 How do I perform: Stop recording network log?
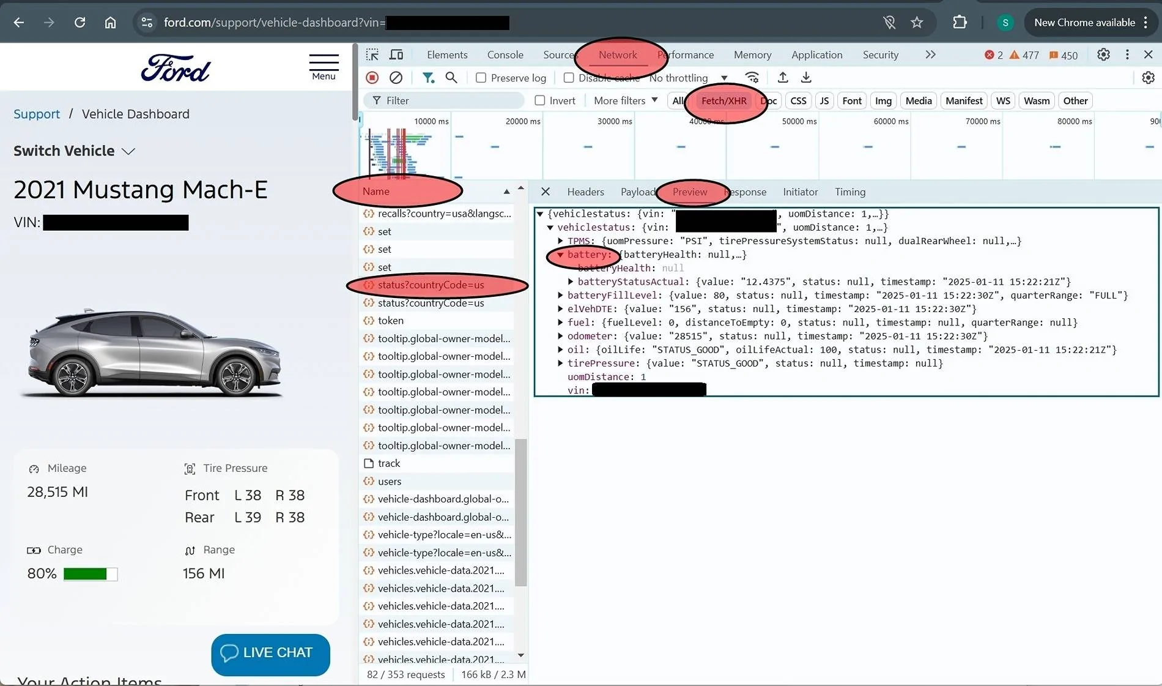(x=372, y=78)
